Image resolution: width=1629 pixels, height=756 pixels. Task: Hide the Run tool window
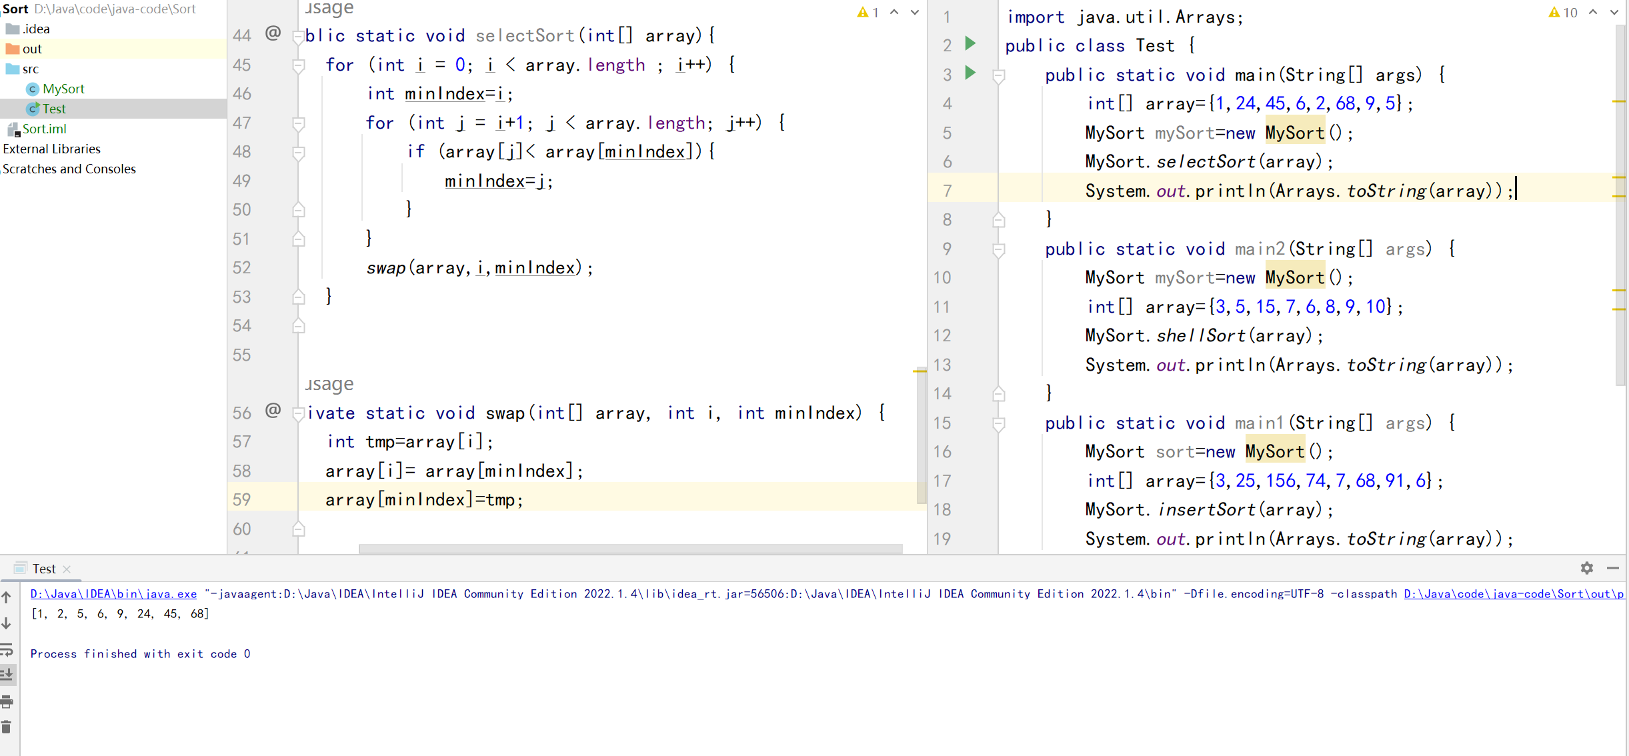(1612, 568)
